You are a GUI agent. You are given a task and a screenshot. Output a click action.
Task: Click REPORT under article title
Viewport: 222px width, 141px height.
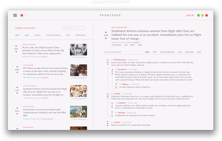pyautogui.click(x=132, y=45)
